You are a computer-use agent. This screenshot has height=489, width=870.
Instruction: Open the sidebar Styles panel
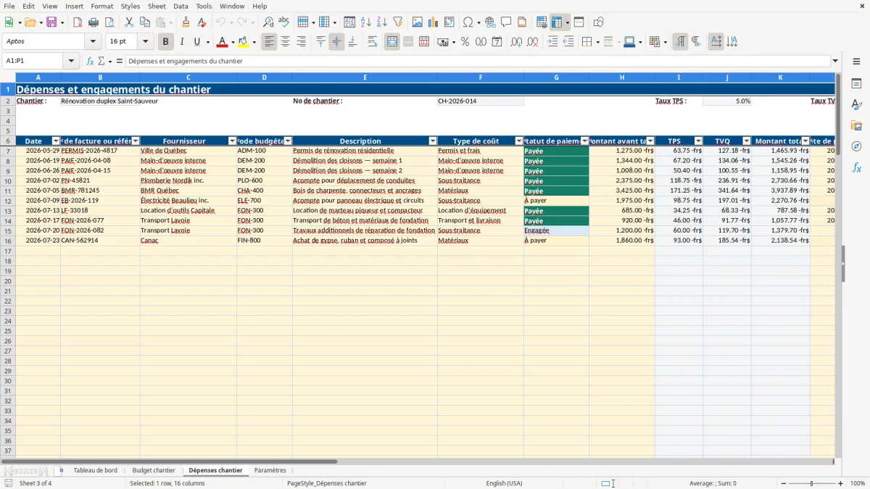(x=856, y=104)
